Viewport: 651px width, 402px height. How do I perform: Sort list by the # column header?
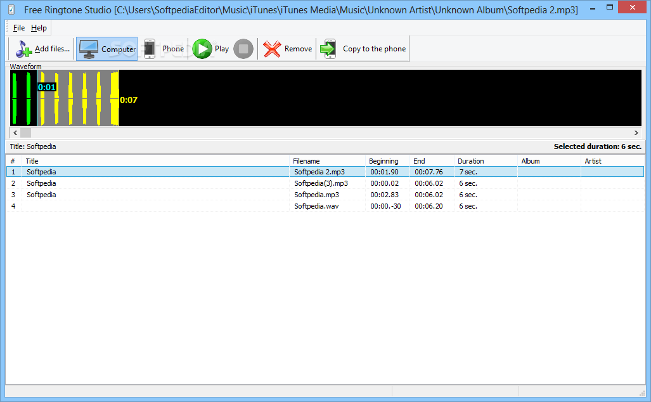(x=14, y=161)
